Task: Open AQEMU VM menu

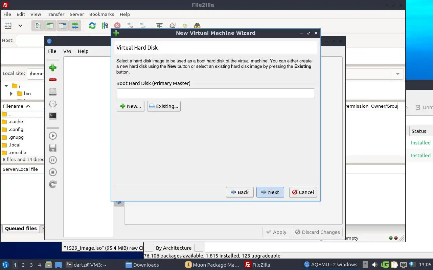Action: [x=67, y=51]
